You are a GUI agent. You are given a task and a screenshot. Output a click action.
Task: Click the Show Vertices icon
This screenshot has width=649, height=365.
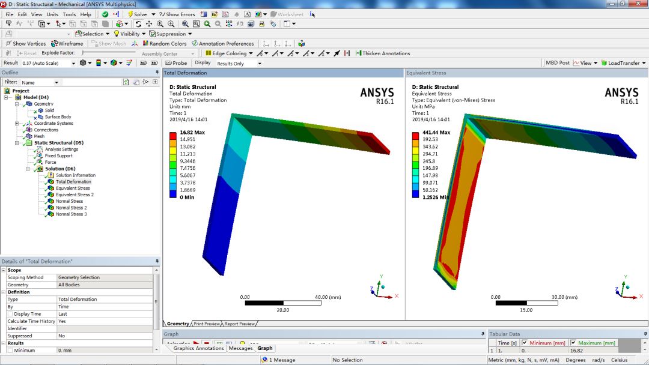click(x=8, y=43)
